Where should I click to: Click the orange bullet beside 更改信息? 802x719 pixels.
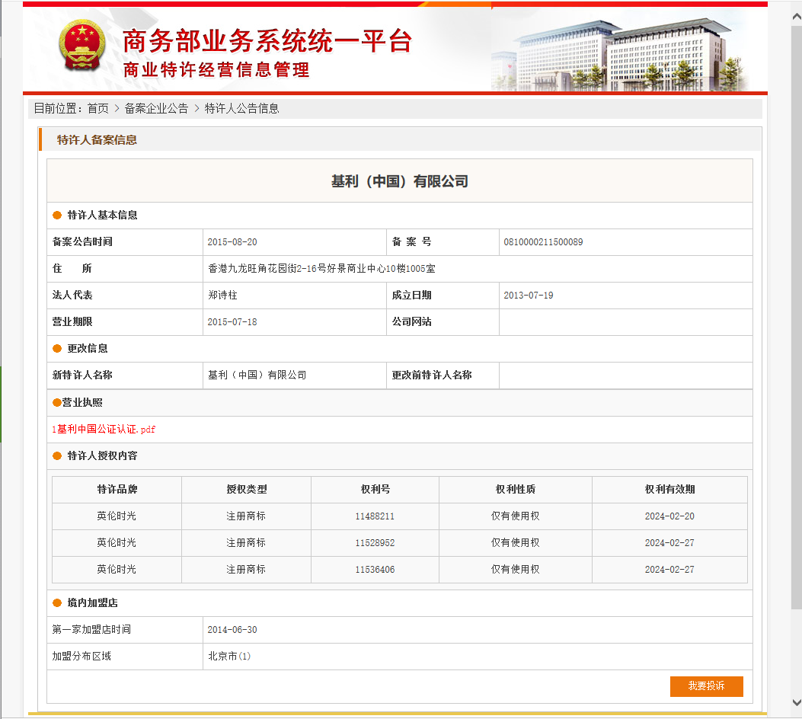pyautogui.click(x=57, y=349)
